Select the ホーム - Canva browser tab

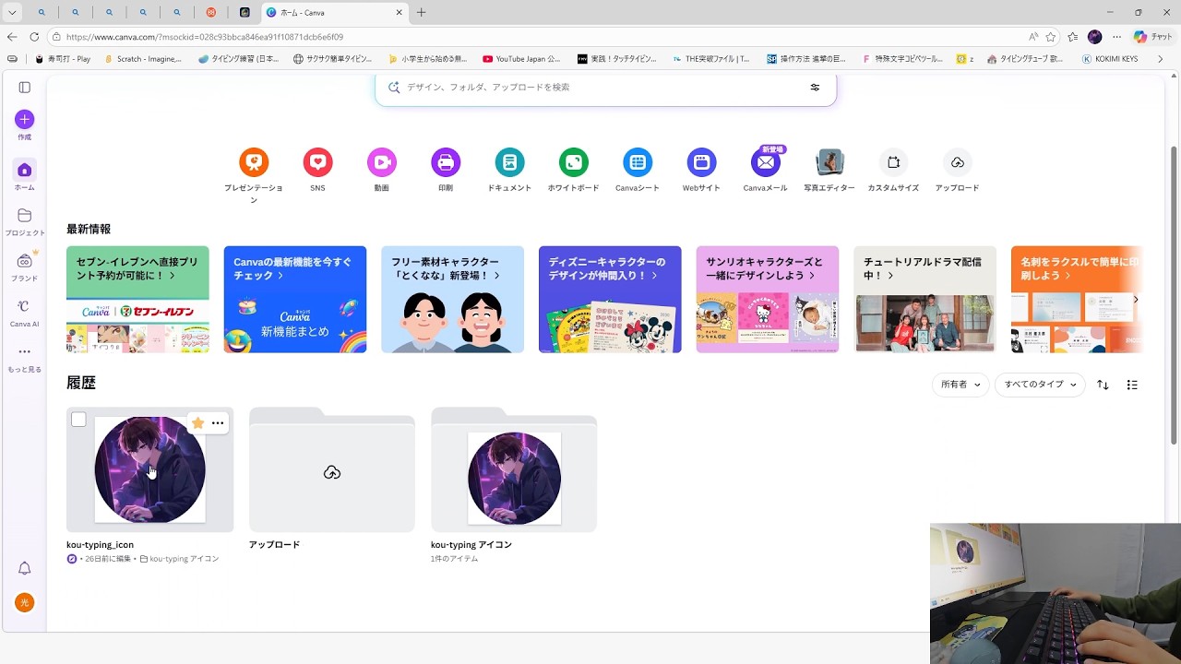pyautogui.click(x=334, y=13)
